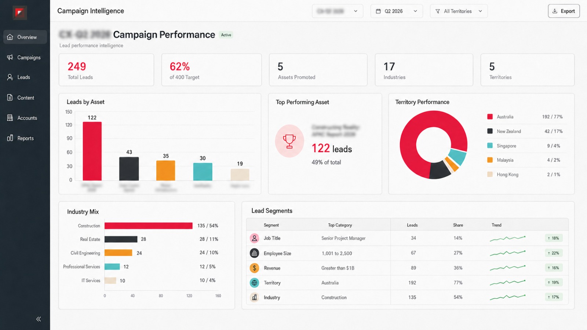Click the 249 Total Leads card
Screen dimensions: 587x330
tap(106, 70)
